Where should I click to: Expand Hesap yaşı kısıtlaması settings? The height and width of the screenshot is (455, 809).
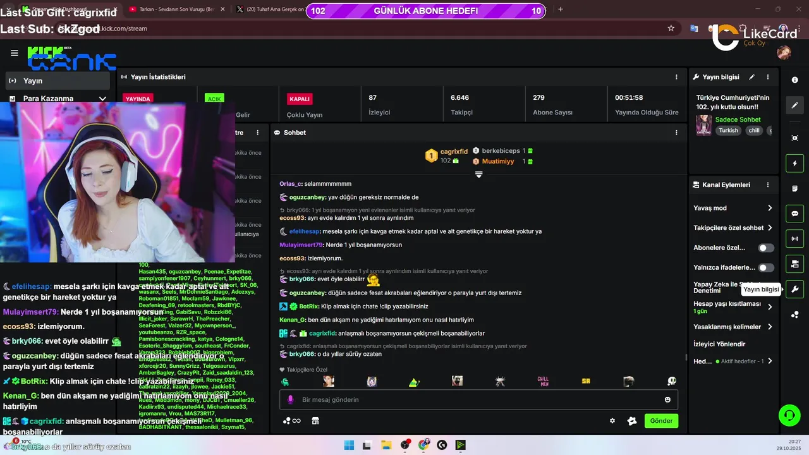click(x=733, y=307)
